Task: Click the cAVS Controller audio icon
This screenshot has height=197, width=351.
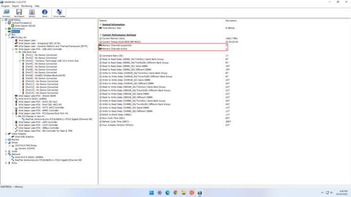Action: point(16,125)
